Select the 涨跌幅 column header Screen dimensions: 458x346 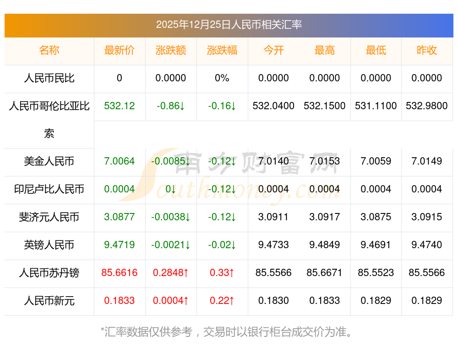(222, 50)
